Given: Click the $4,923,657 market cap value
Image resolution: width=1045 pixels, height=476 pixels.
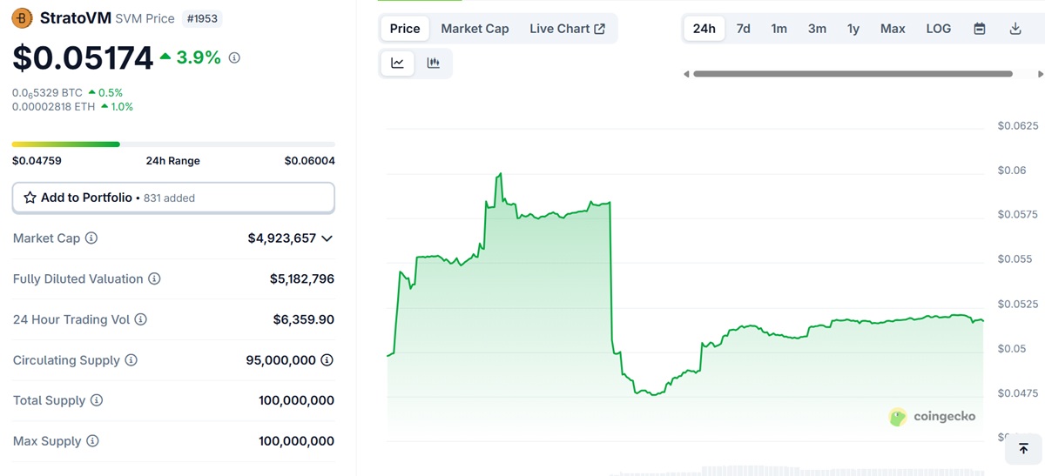Looking at the screenshot, I should 282,238.
